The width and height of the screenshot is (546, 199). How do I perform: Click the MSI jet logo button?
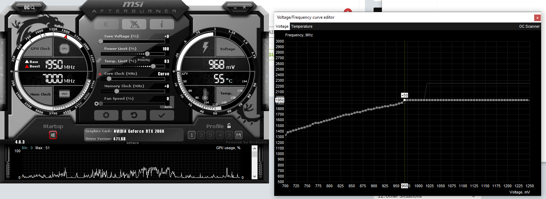pos(134,24)
